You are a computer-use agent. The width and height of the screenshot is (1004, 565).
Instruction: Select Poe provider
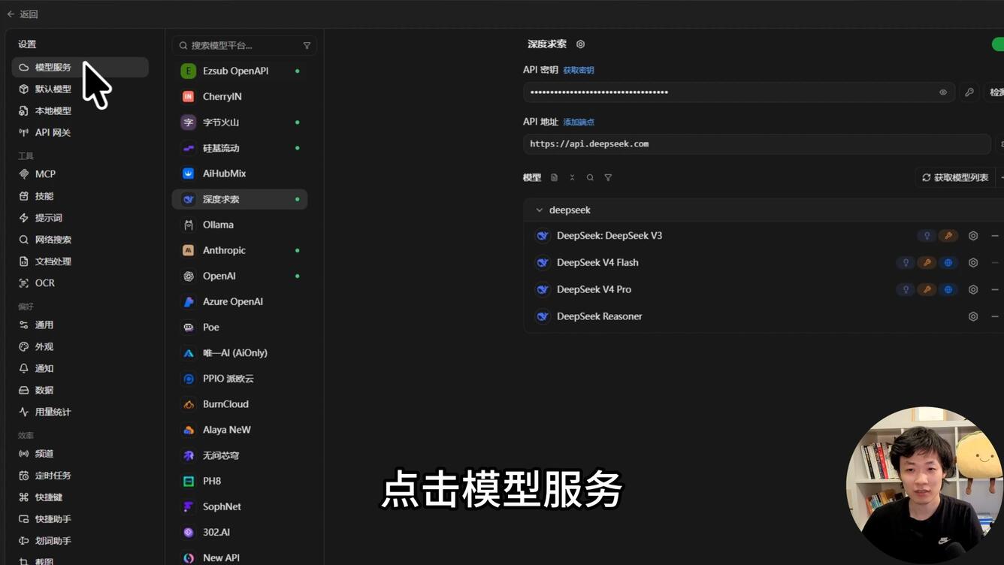click(240, 327)
